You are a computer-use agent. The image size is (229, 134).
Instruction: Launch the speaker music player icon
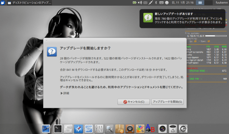click(130, 129)
